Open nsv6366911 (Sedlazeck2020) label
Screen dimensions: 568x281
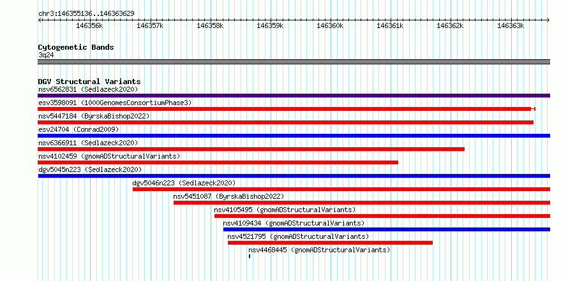tap(88, 143)
